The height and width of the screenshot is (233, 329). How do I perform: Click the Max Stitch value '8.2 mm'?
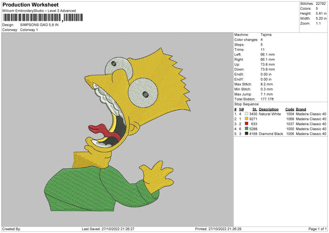[266, 84]
